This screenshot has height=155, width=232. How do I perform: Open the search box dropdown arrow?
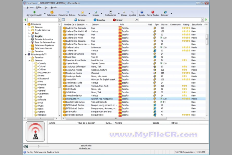tap(60, 20)
